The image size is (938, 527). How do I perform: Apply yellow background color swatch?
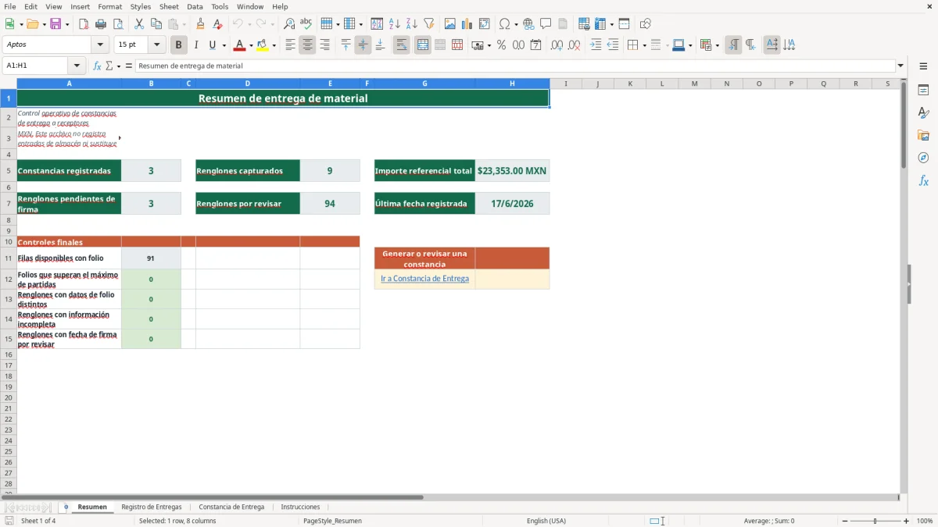point(263,45)
